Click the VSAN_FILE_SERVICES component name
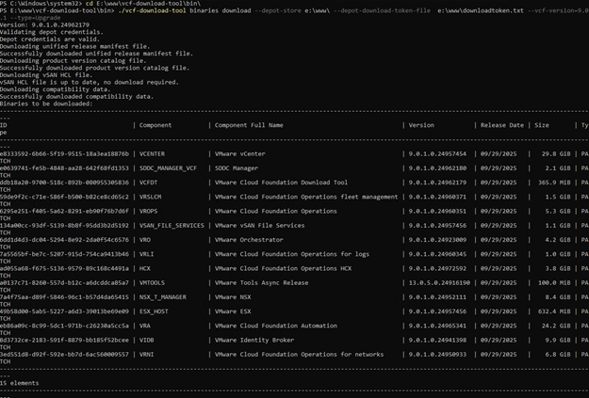 (x=172, y=225)
